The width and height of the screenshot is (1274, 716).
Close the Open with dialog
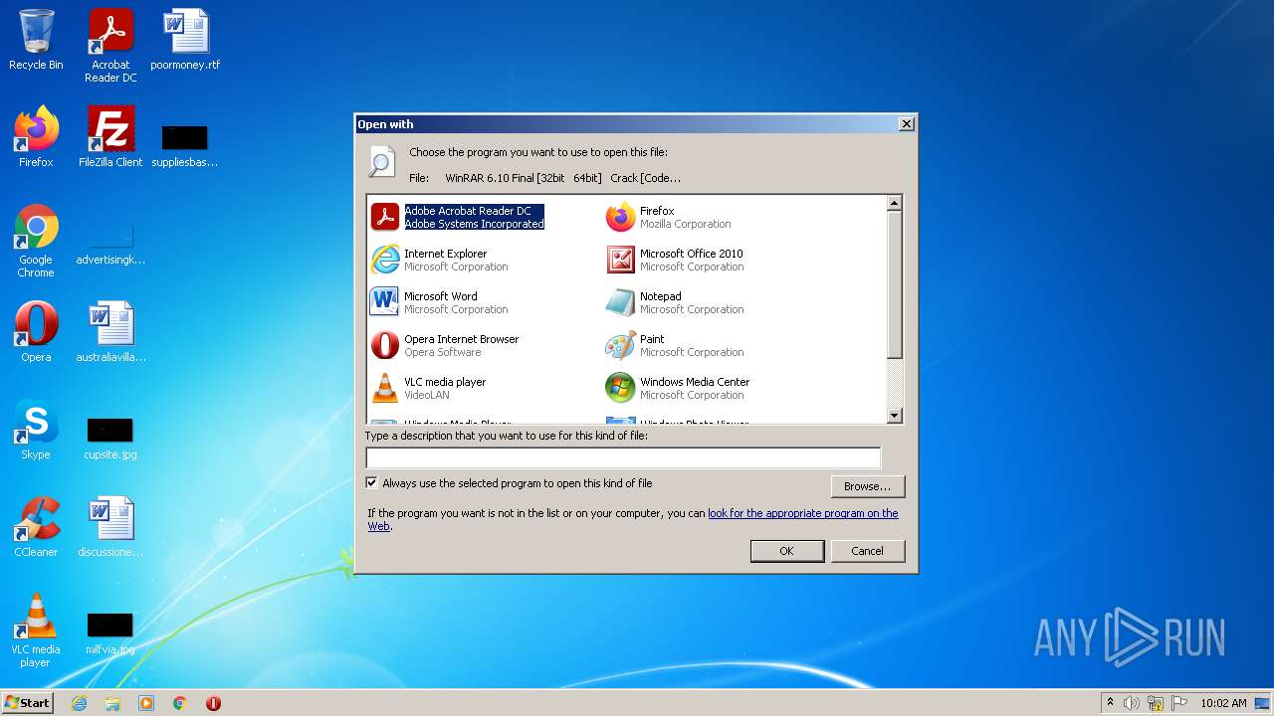(x=906, y=124)
